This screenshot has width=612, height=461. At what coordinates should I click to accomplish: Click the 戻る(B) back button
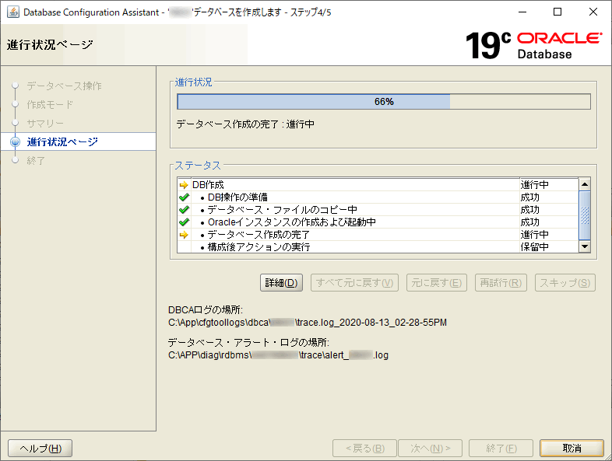tap(364, 448)
